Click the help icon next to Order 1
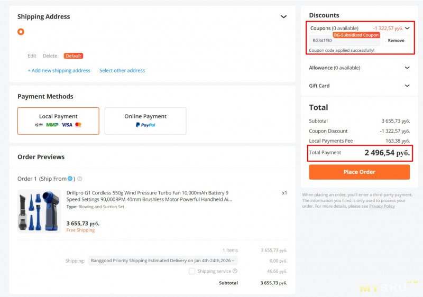Screen dimensions: 423x297 pos(80,179)
